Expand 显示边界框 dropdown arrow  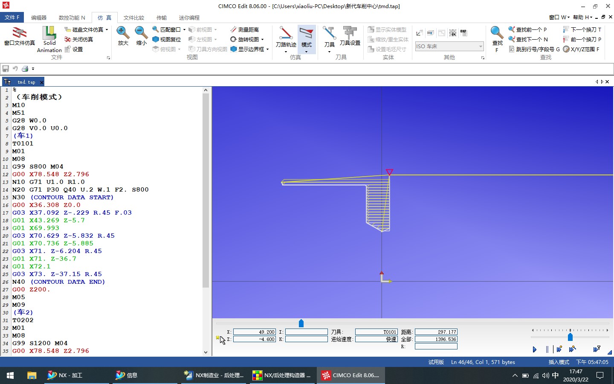pyautogui.click(x=267, y=49)
